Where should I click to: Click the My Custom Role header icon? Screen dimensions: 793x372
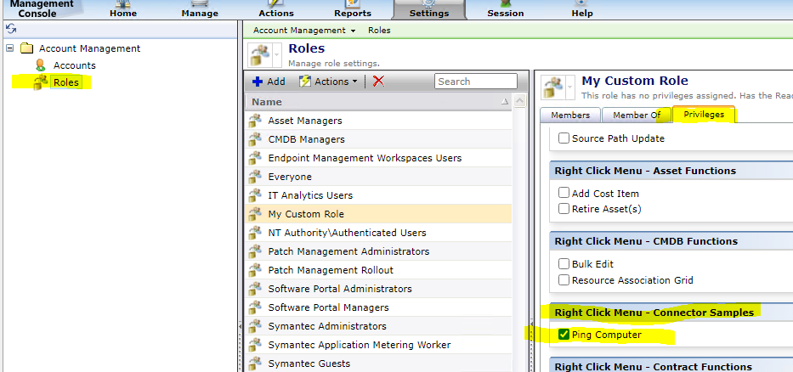pyautogui.click(x=553, y=86)
